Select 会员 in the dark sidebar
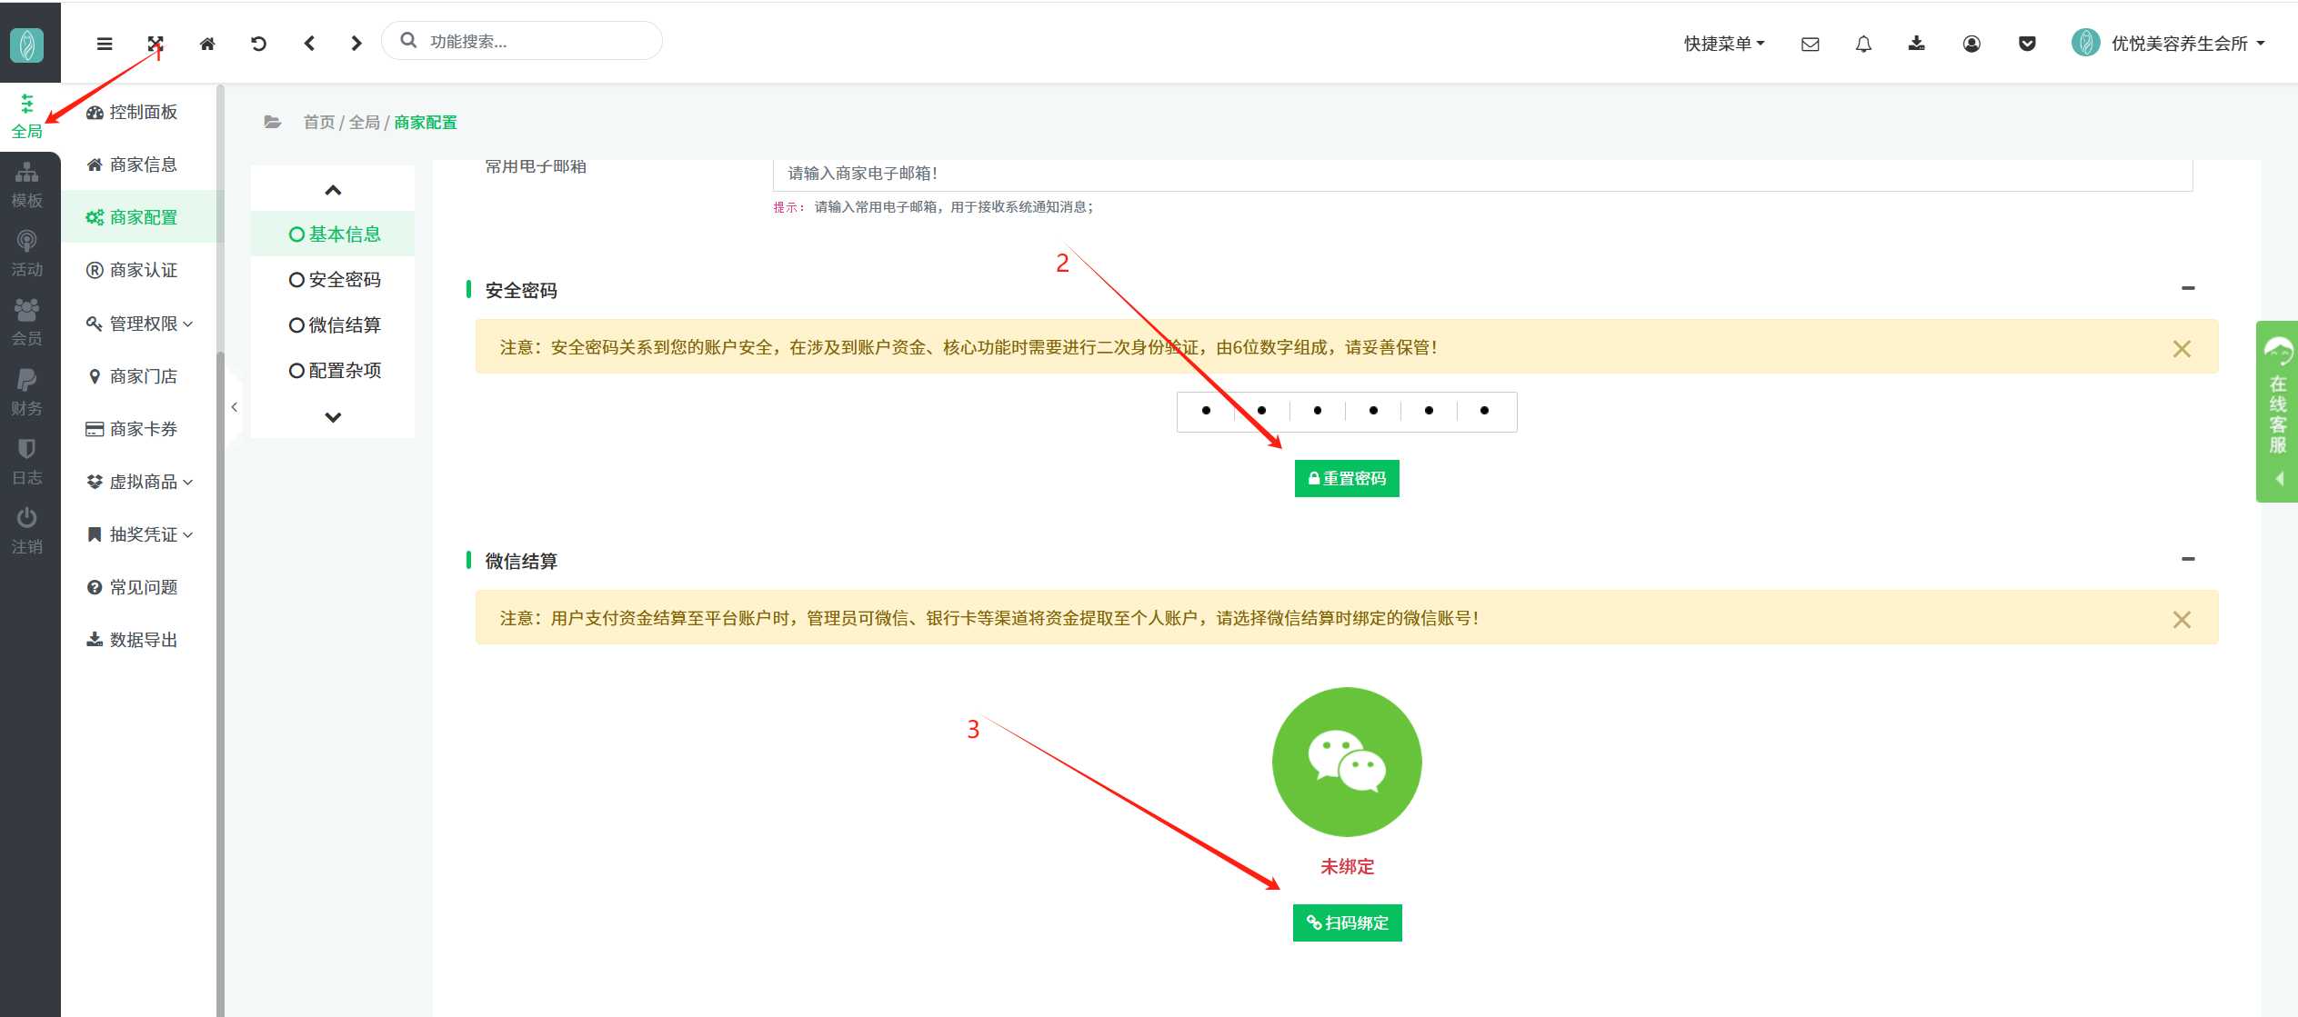2298x1017 pixels. [26, 324]
